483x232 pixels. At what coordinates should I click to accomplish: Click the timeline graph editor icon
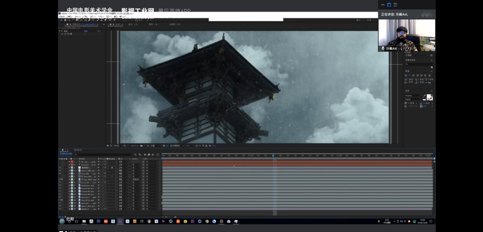pyautogui.click(x=157, y=155)
